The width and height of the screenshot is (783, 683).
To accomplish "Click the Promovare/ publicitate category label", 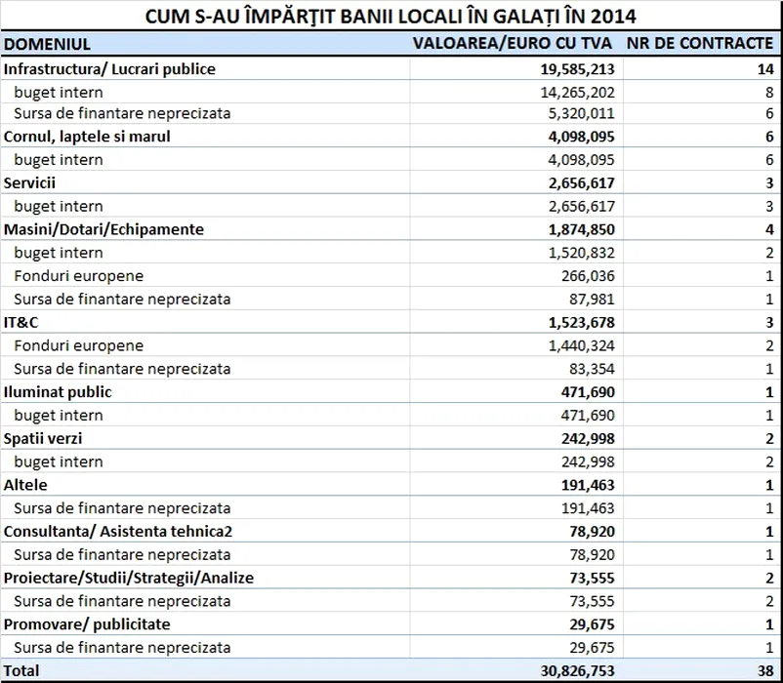I will click(87, 623).
